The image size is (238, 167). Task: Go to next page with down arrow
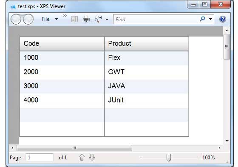92,157
